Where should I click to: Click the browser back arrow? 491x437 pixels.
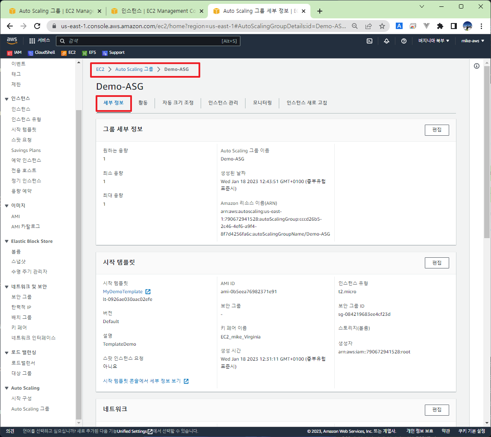point(10,26)
